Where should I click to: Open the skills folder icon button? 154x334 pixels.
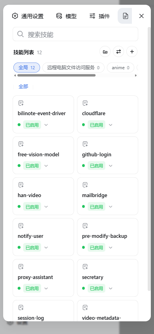105,51
